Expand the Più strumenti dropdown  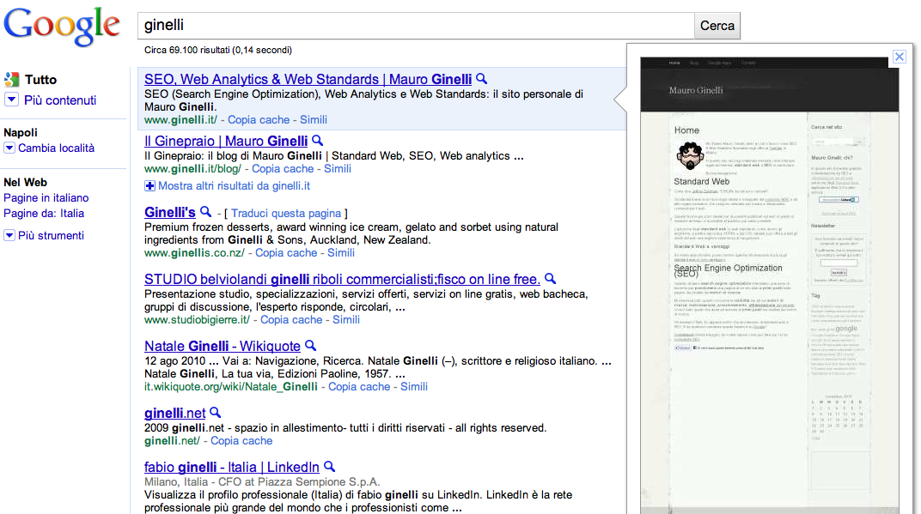(10, 235)
